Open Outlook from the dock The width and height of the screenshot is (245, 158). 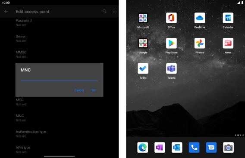(x=177, y=147)
